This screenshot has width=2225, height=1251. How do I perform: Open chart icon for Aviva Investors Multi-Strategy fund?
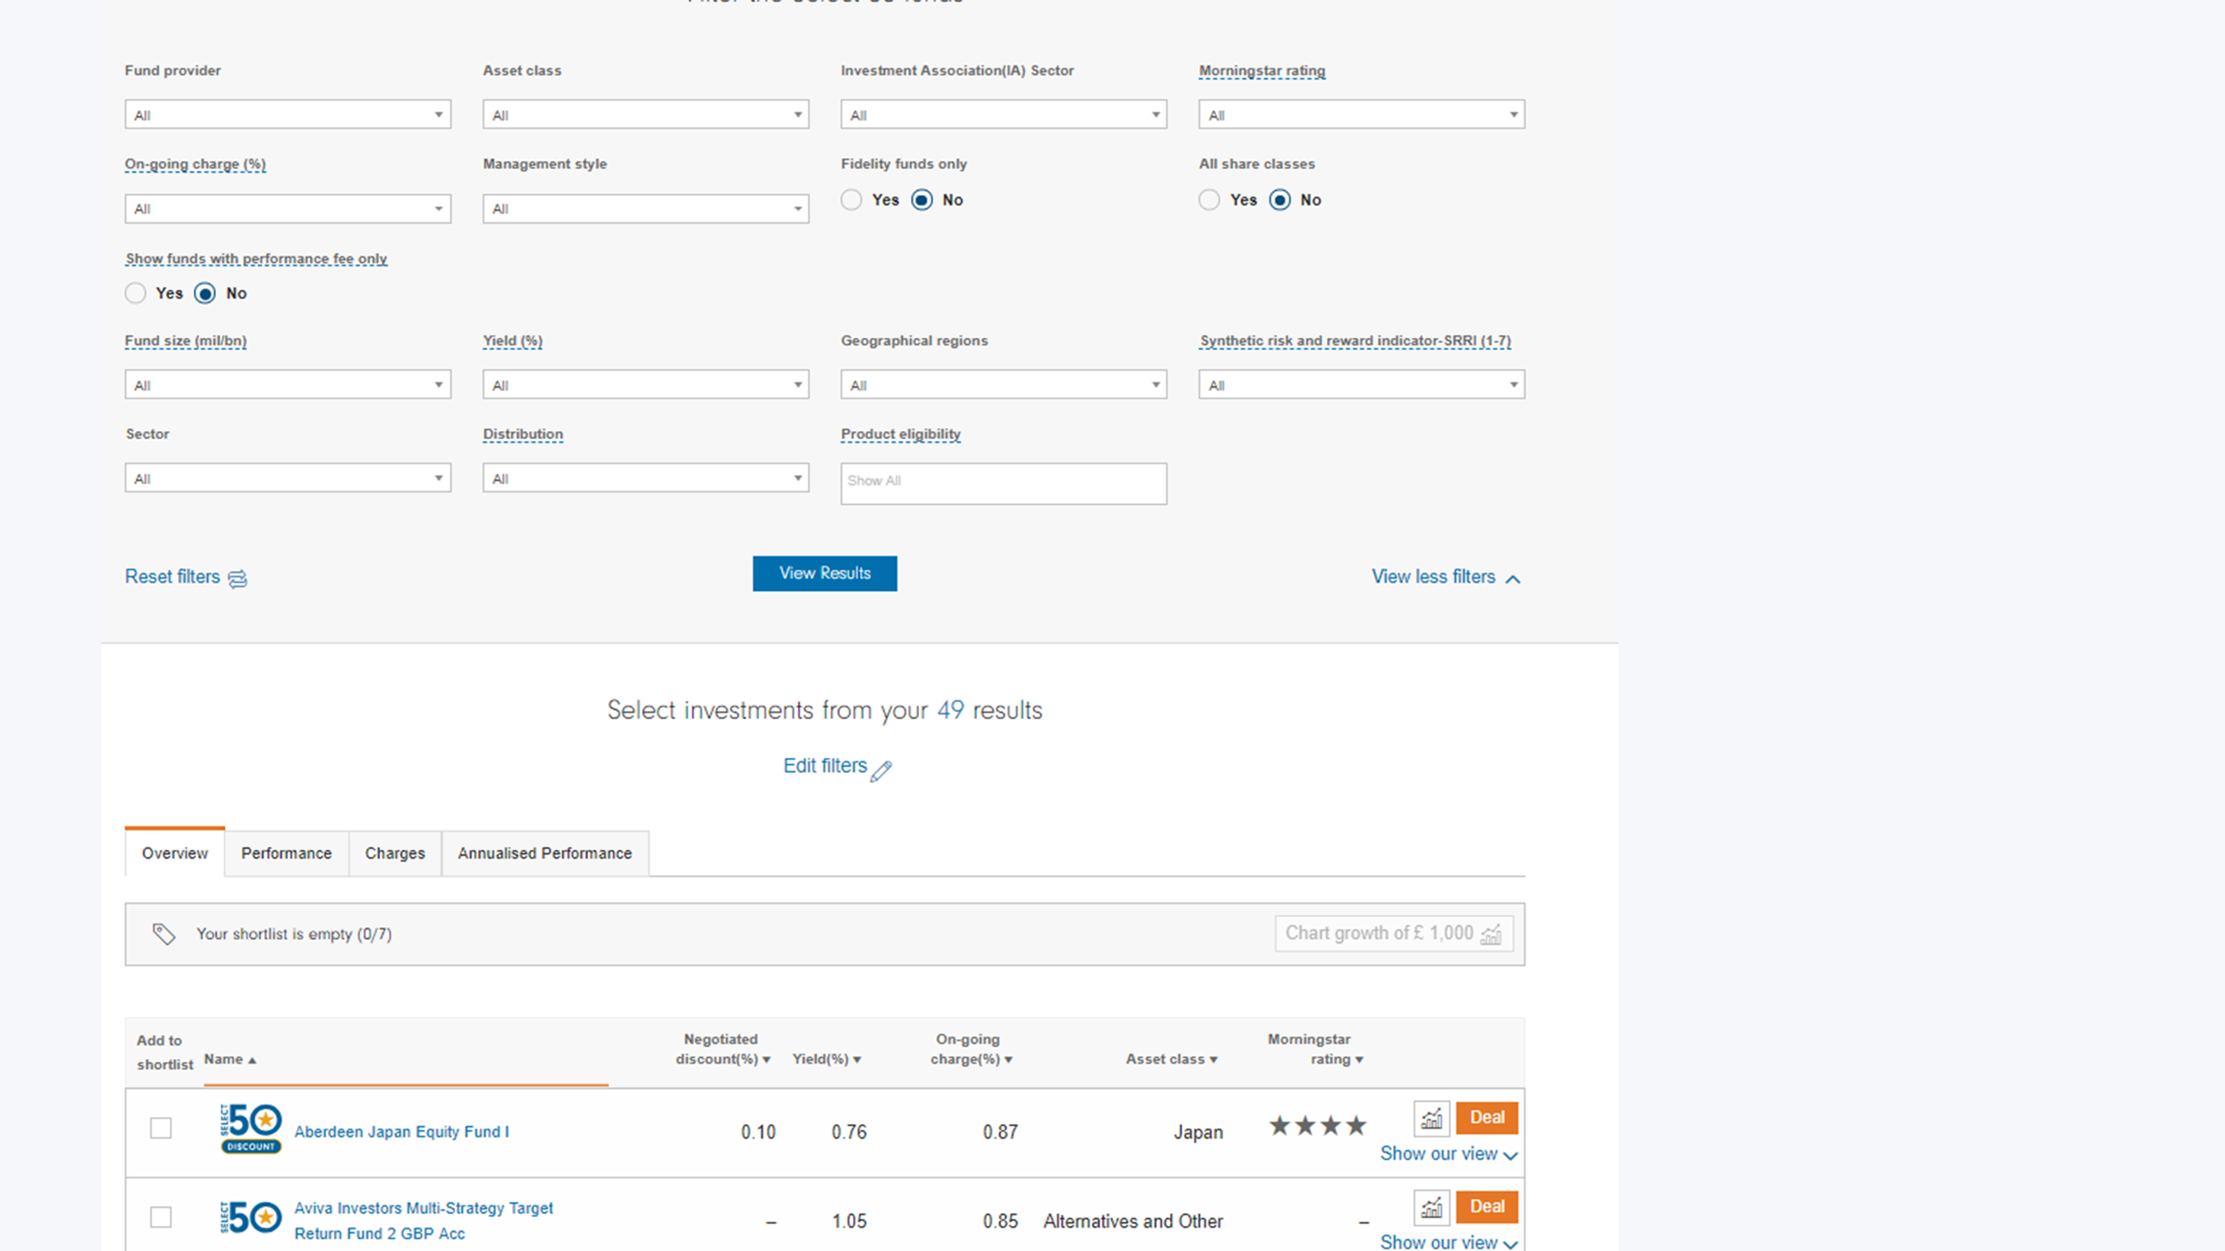coord(1431,1207)
